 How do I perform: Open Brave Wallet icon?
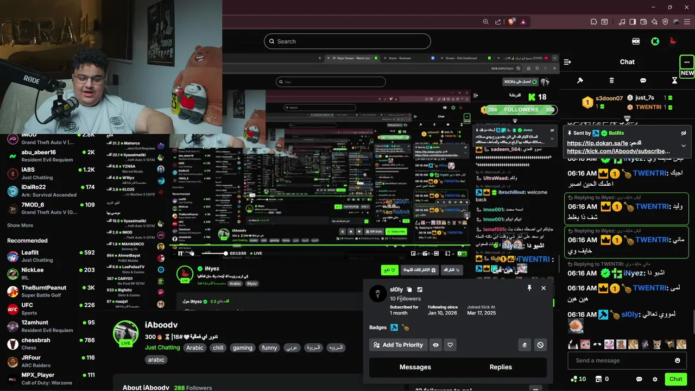click(x=643, y=22)
